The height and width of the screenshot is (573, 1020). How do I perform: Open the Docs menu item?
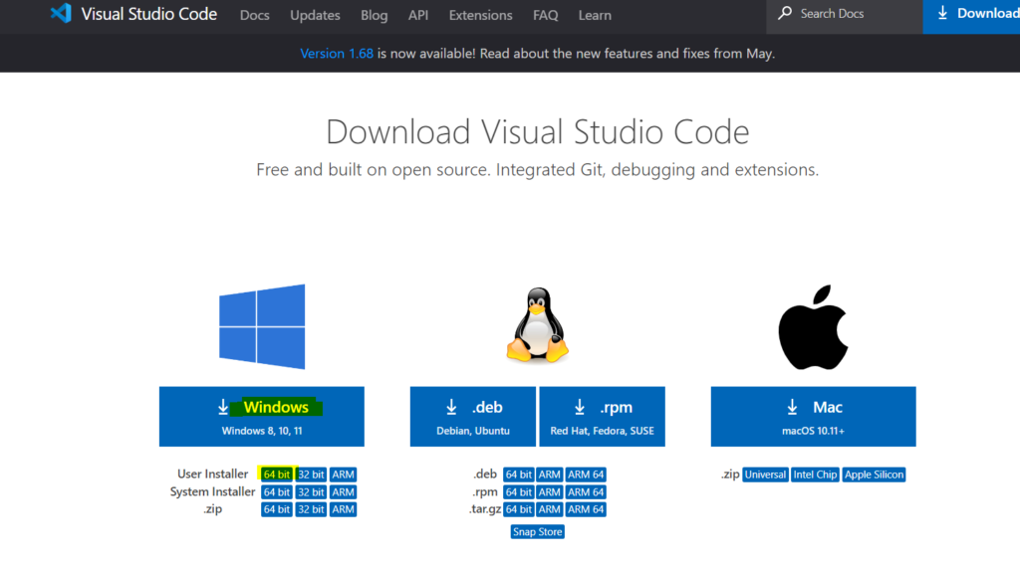pyautogui.click(x=254, y=15)
